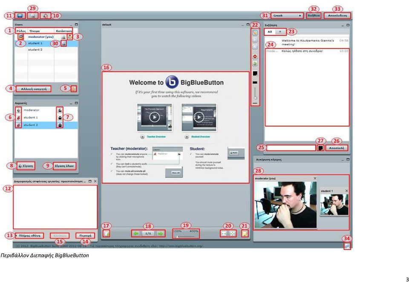Share webcam using top toolbar camera icon
409x282 pixels.
pyautogui.click(x=33, y=16)
